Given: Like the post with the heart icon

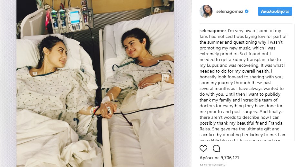Looking at the screenshot, I should [203, 148].
